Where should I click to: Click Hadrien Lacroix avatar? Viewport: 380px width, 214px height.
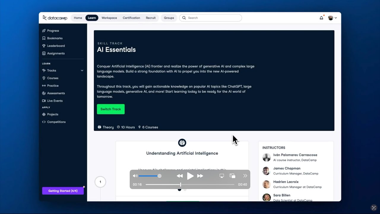pos(267,184)
